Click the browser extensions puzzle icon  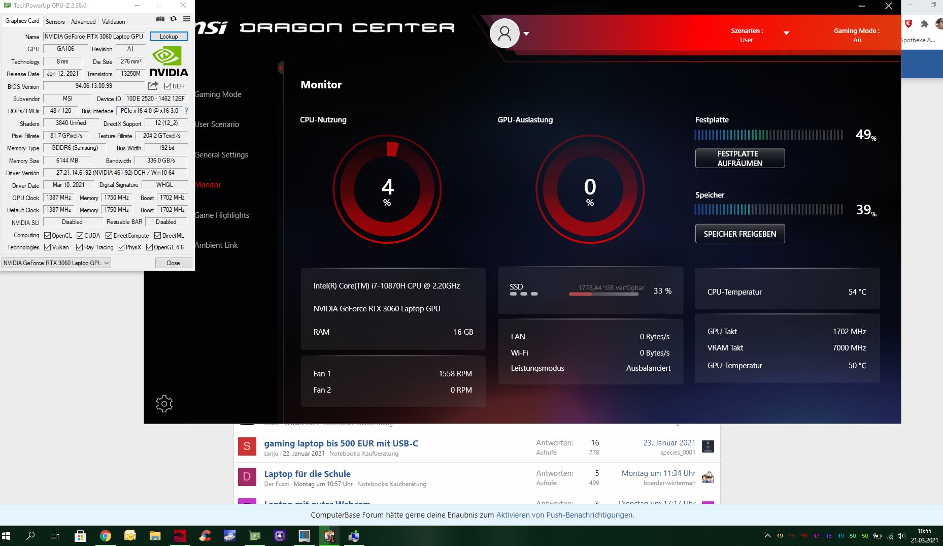click(x=924, y=24)
